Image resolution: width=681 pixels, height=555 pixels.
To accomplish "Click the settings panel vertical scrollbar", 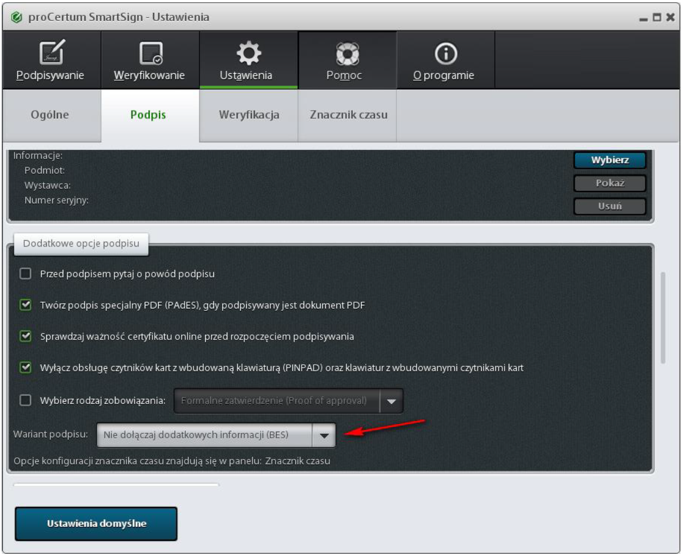I will [663, 318].
